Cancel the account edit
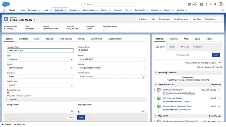 pos(71,117)
